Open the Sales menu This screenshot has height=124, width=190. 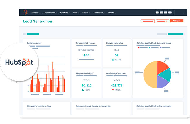pyautogui.click(x=76, y=13)
